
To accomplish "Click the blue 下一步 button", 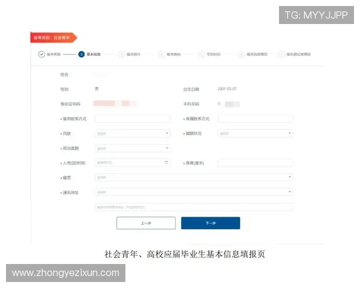I will coord(211,223).
